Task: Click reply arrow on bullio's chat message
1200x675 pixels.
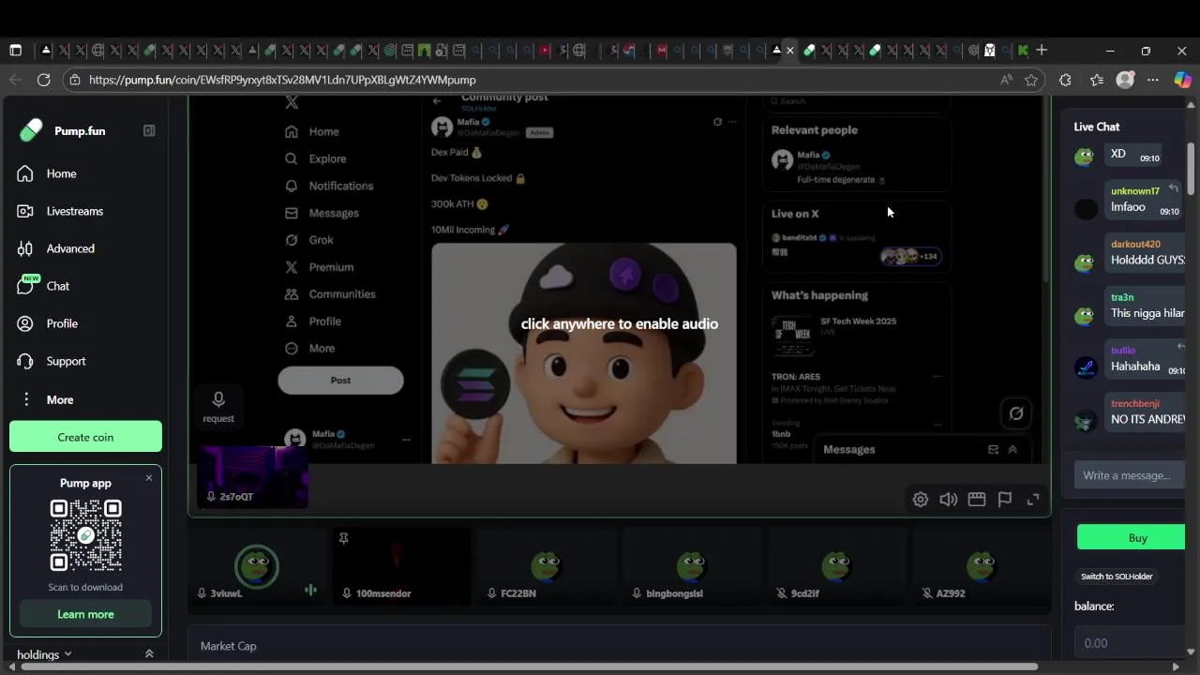Action: pos(1180,347)
